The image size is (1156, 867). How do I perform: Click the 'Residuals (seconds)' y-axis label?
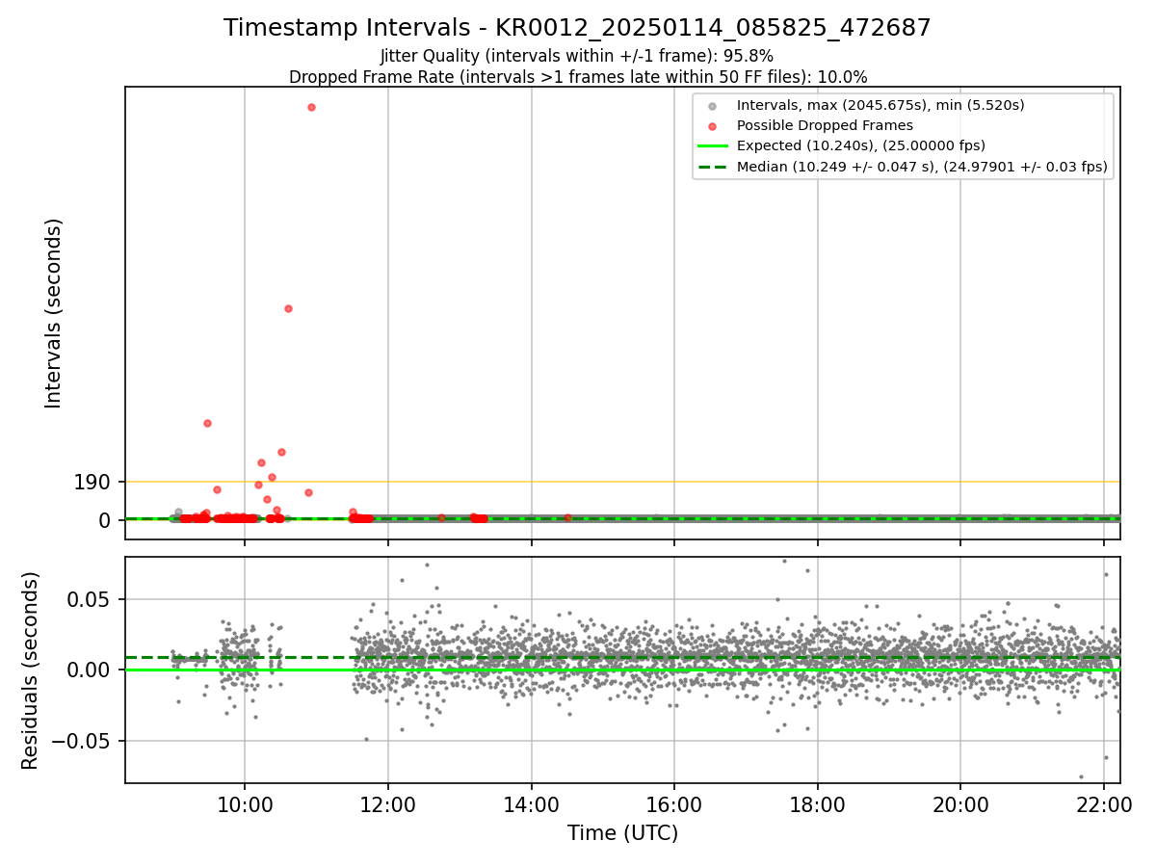point(31,670)
